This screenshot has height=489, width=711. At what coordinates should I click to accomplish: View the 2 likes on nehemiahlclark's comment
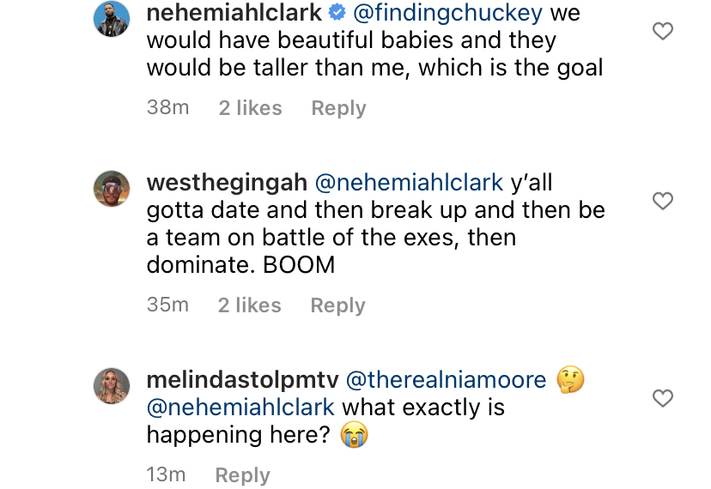click(x=250, y=108)
